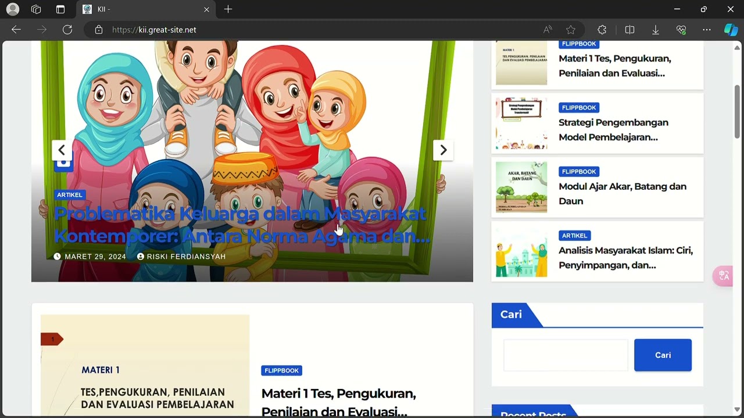Open a new tab with plus icon
744x418 pixels.
coord(228,9)
